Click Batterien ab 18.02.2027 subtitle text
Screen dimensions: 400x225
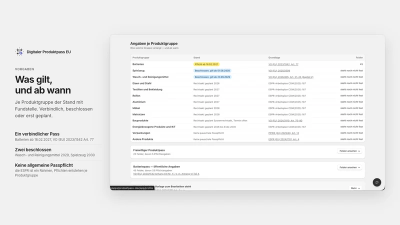click(54, 139)
